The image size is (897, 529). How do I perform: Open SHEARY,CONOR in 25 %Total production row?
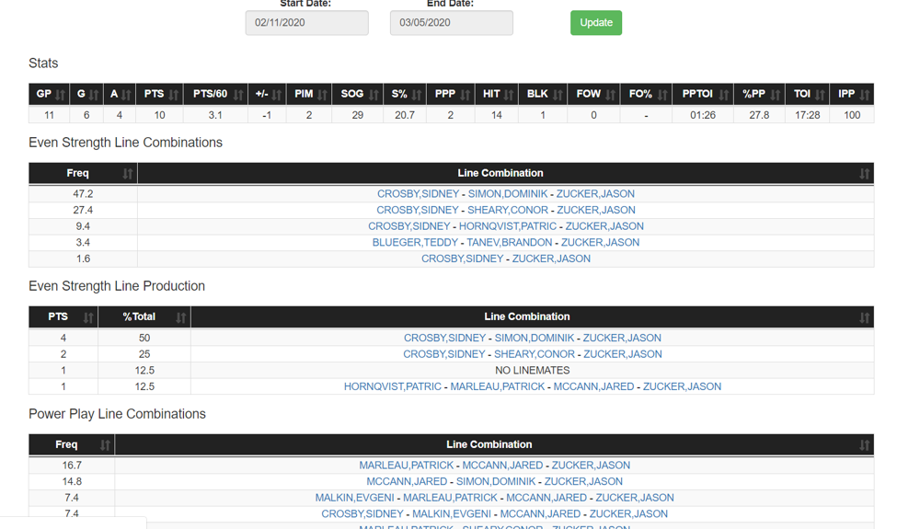pos(535,354)
